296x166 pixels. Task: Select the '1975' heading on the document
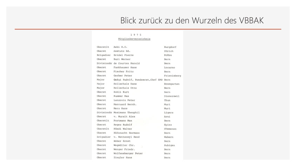tap(136, 35)
